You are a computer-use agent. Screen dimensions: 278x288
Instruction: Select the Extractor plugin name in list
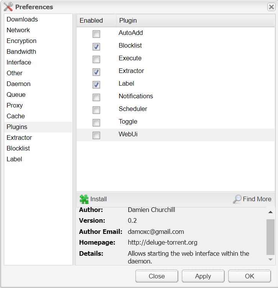tap(131, 71)
